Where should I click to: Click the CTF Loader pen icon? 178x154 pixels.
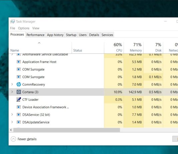tap(19, 100)
